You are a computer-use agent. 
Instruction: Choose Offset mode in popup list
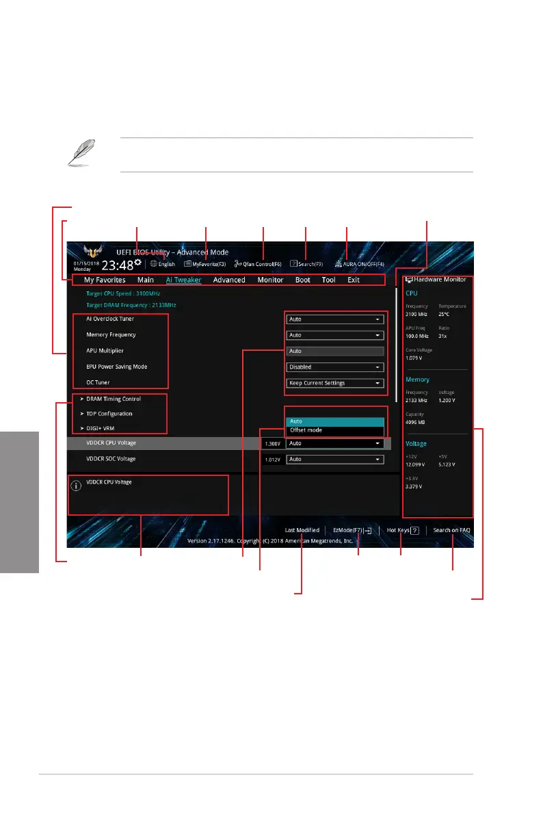click(x=335, y=430)
